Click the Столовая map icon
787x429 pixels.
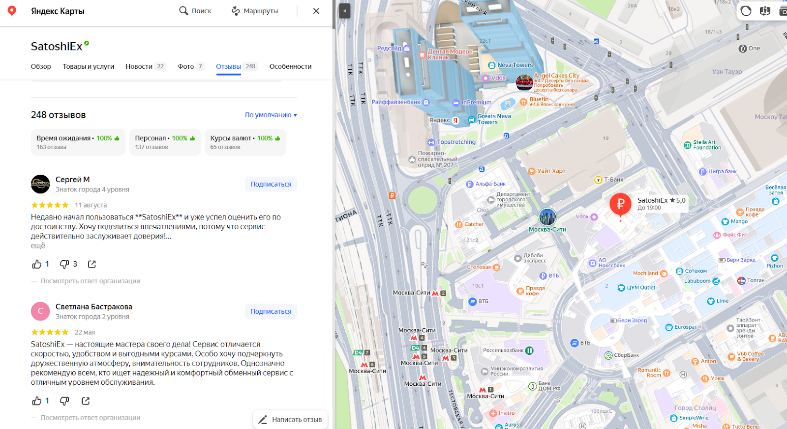(497, 268)
